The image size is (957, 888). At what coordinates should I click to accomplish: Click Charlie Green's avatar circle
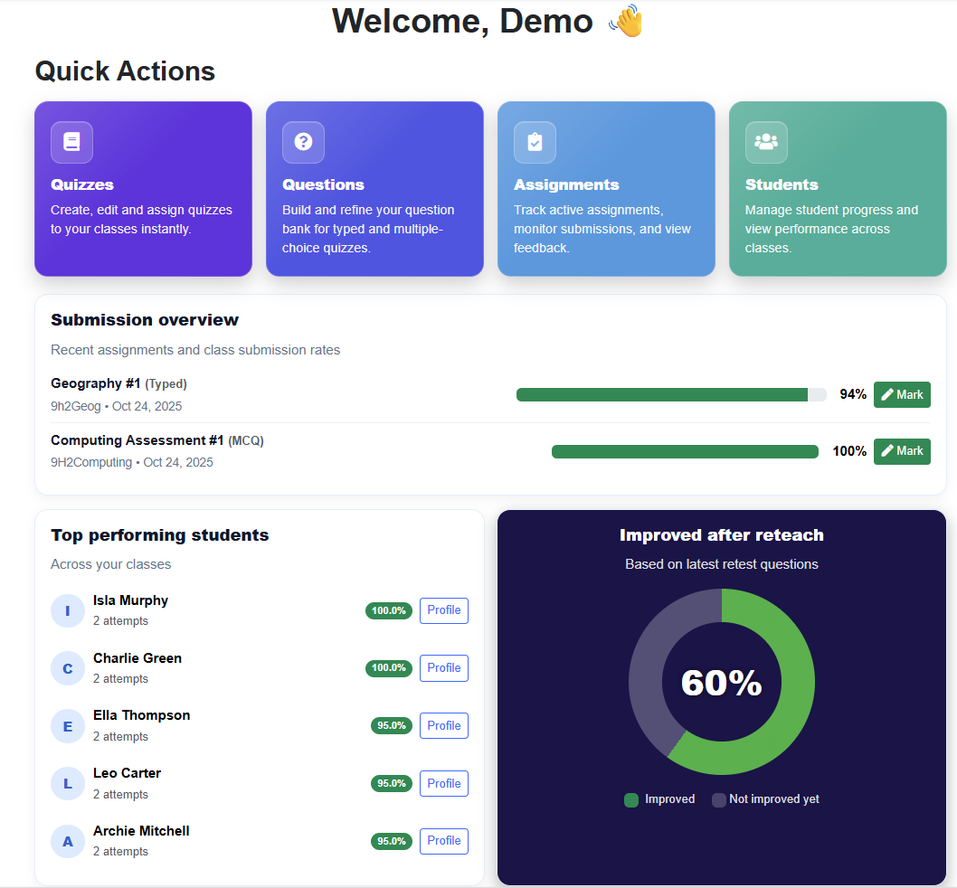[67, 667]
